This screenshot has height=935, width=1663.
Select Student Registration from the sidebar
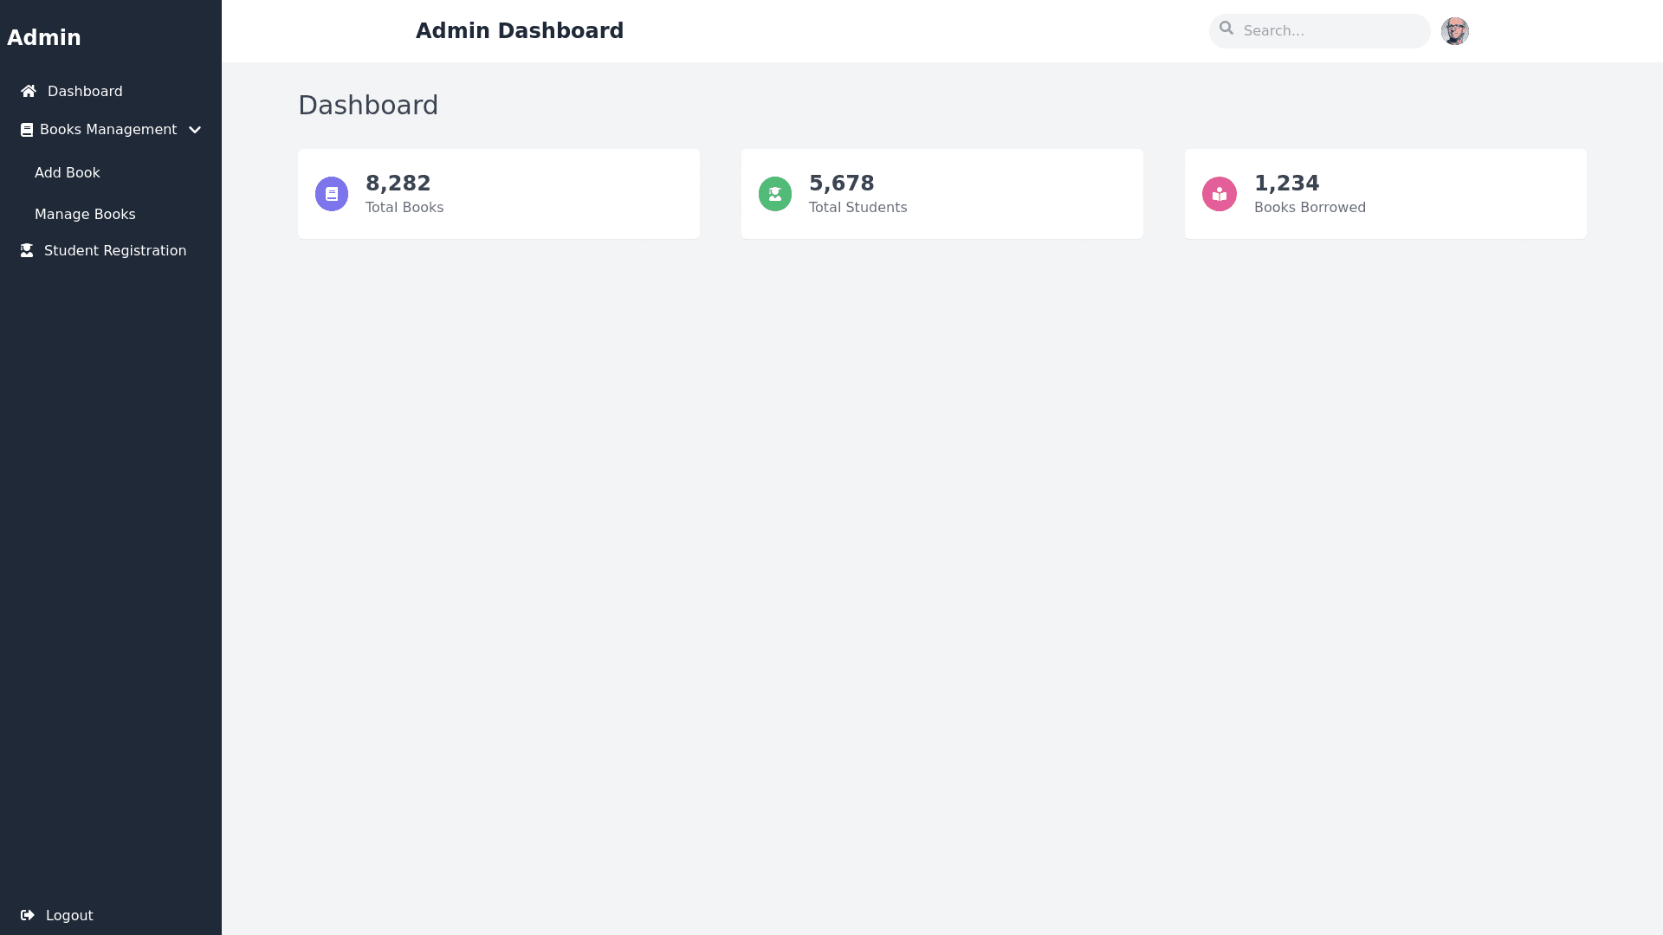[114, 250]
